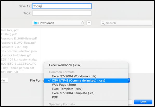
Task: Click the Options button at lower left
Action: tap(4, 80)
